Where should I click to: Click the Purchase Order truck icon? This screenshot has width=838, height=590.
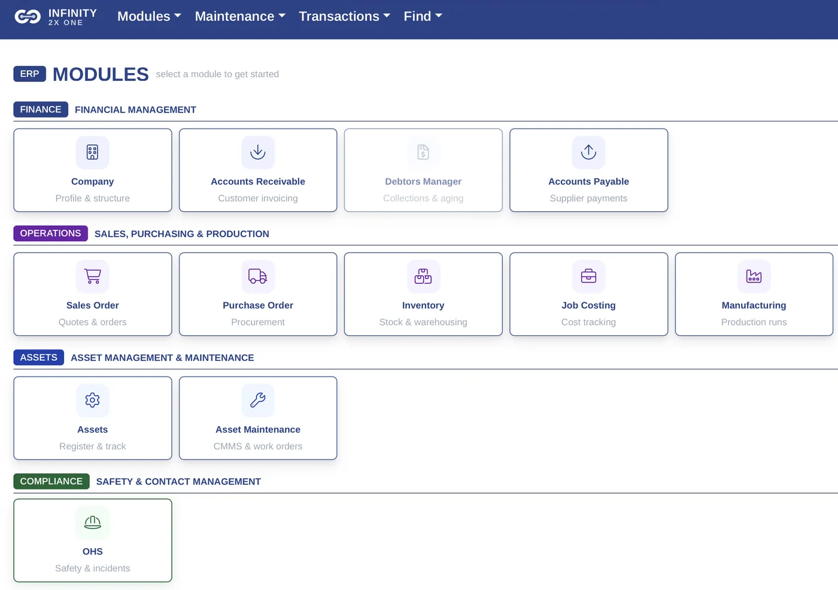pyautogui.click(x=258, y=276)
